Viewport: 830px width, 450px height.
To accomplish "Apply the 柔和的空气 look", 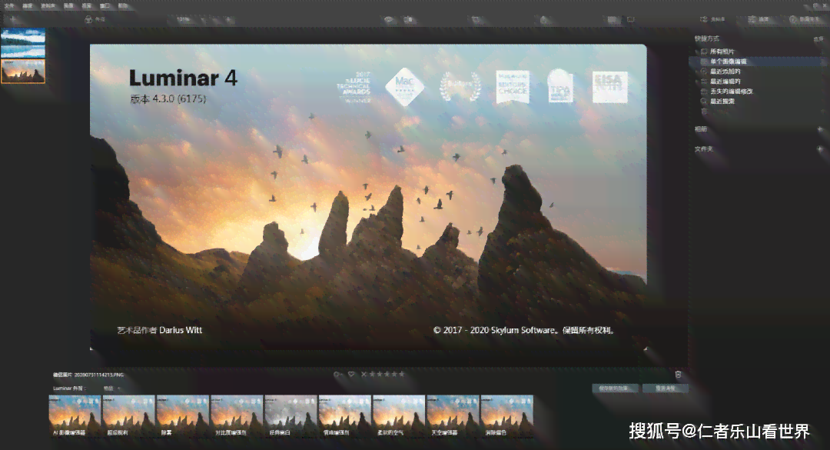I will click(x=399, y=416).
